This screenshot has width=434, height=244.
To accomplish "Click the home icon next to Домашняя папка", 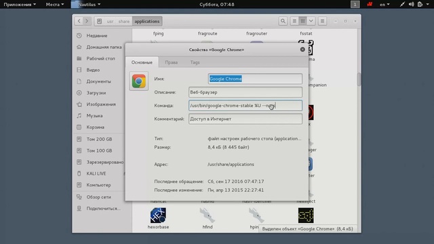I will pyautogui.click(x=79, y=47).
